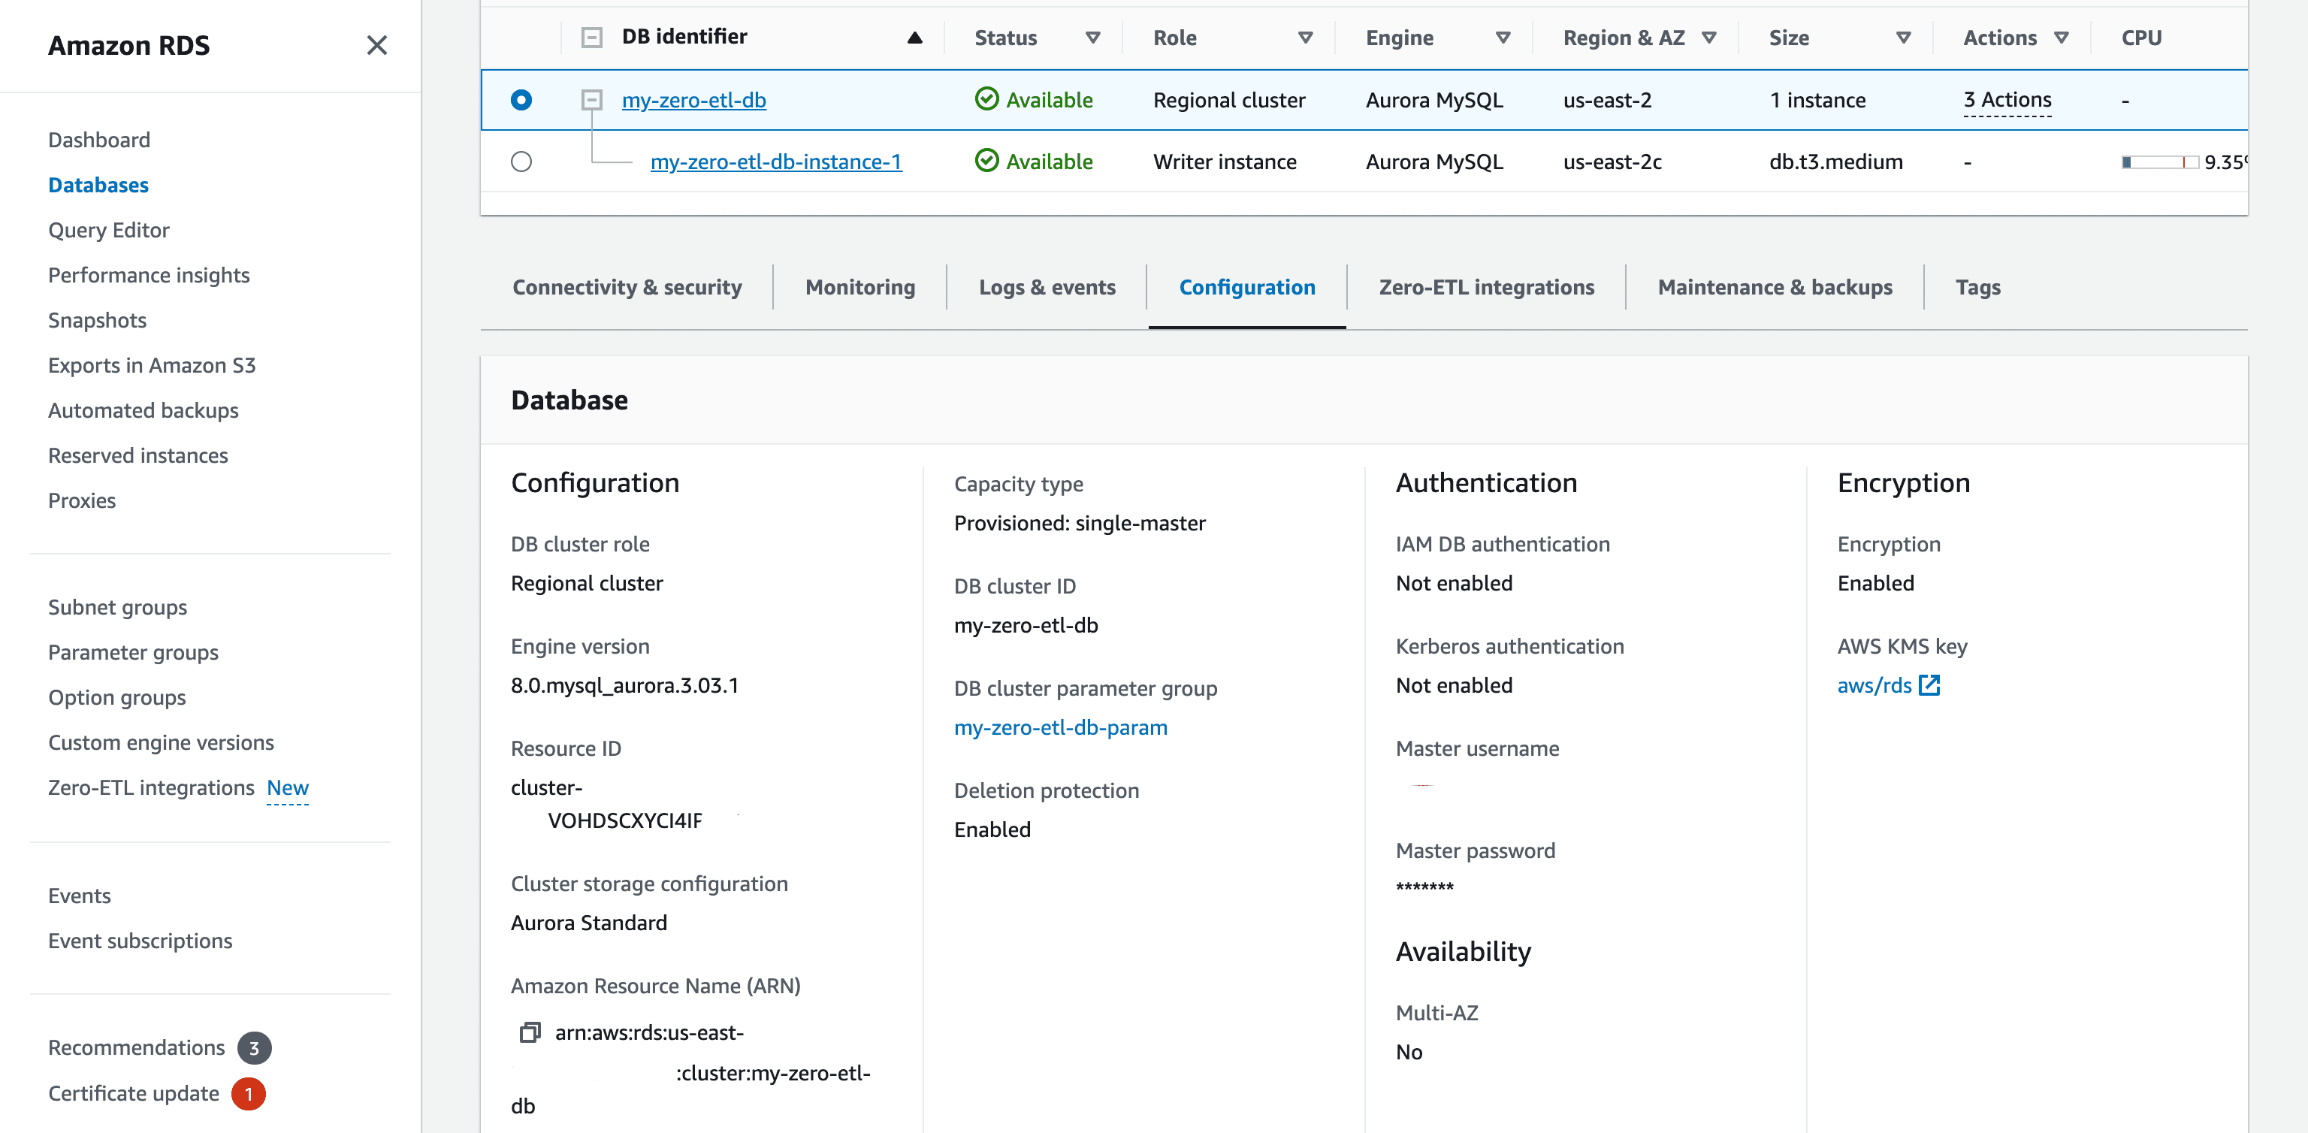Open Status column filter dropdown

tap(1092, 38)
